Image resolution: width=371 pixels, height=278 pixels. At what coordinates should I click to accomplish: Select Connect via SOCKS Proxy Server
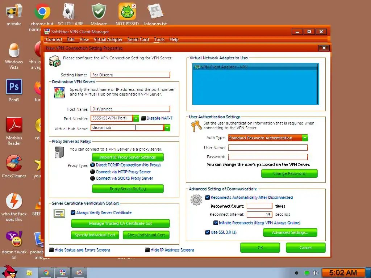[92, 178]
